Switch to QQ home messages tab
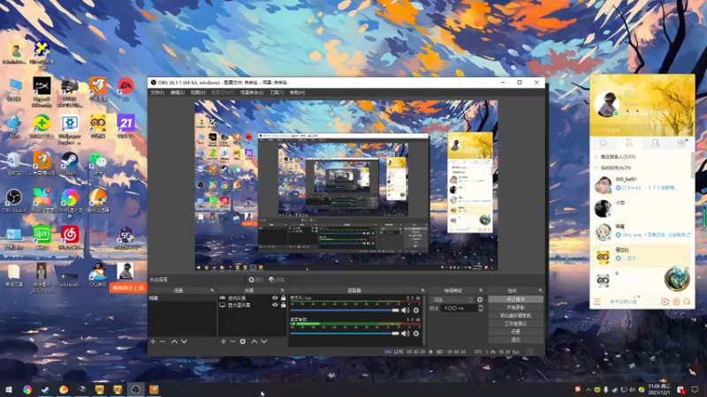707x397 pixels. (x=603, y=143)
